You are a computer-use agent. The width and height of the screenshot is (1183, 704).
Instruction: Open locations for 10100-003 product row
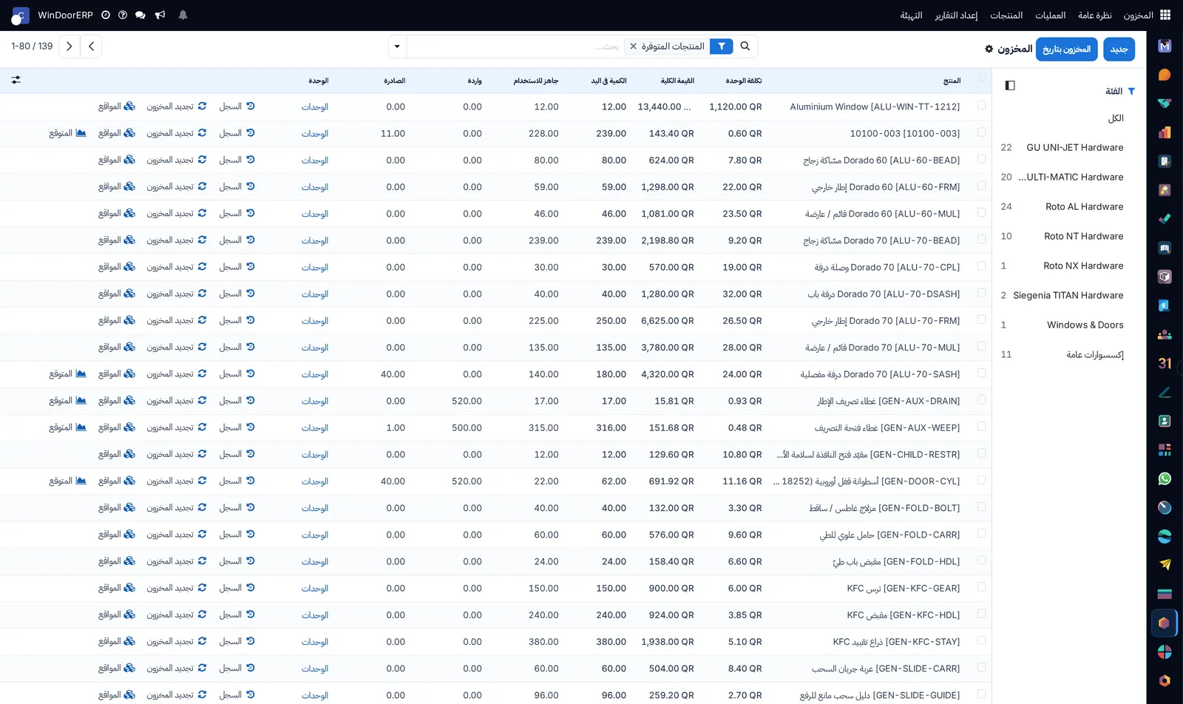[x=117, y=133]
